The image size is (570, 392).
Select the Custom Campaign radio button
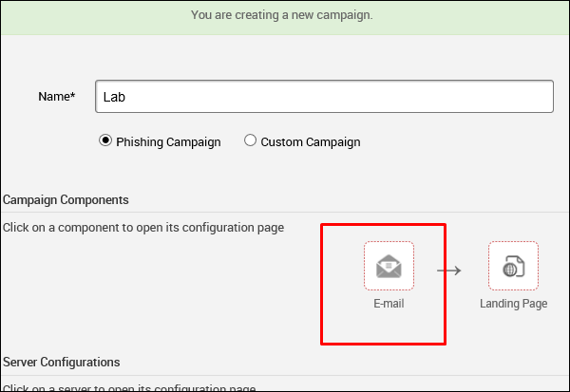click(251, 141)
